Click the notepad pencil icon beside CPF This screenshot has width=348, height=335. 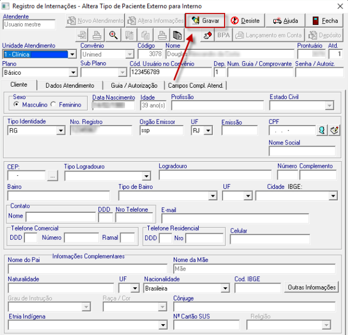[334, 130]
